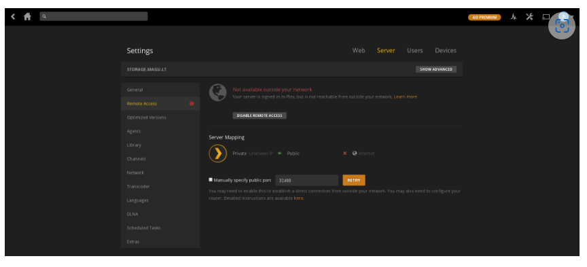Follow the Learn more link
Screen dimensions: 587x267
tap(406, 96)
